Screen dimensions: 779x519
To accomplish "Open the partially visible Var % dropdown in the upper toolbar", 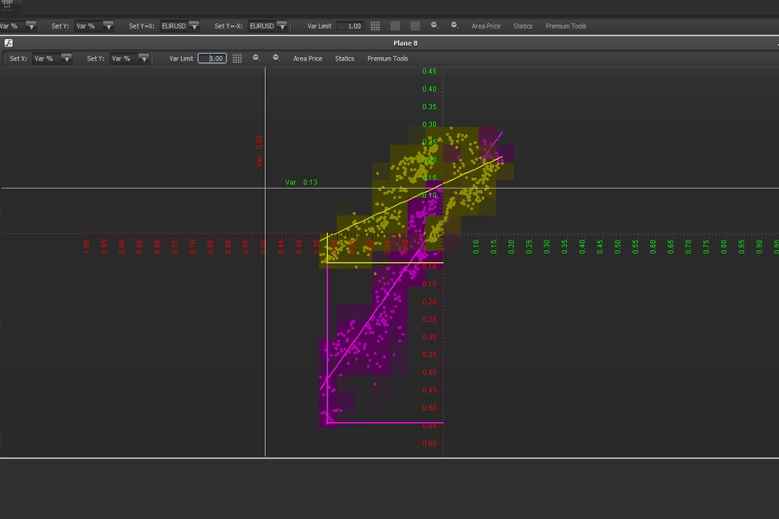I will (x=18, y=26).
